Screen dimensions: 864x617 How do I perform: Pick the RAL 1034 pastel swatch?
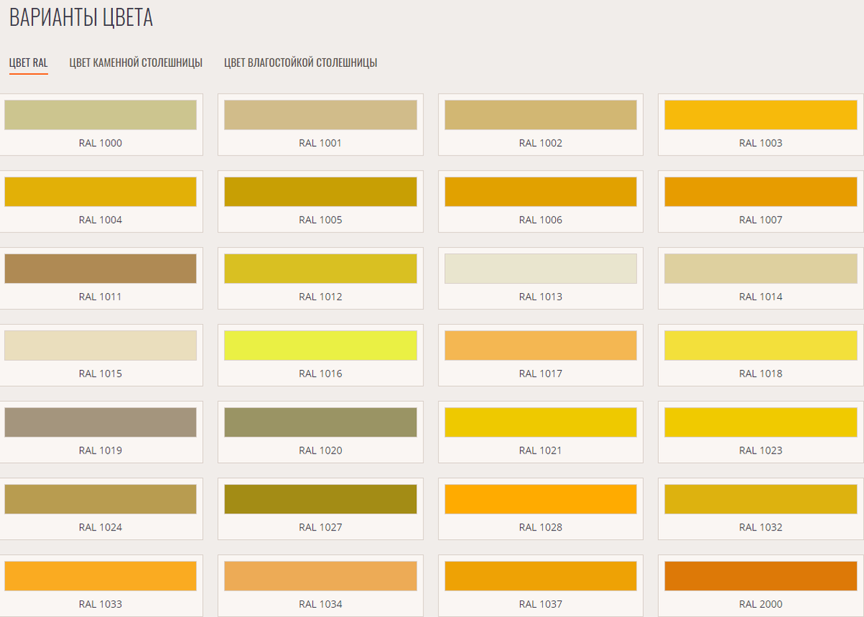(x=320, y=576)
